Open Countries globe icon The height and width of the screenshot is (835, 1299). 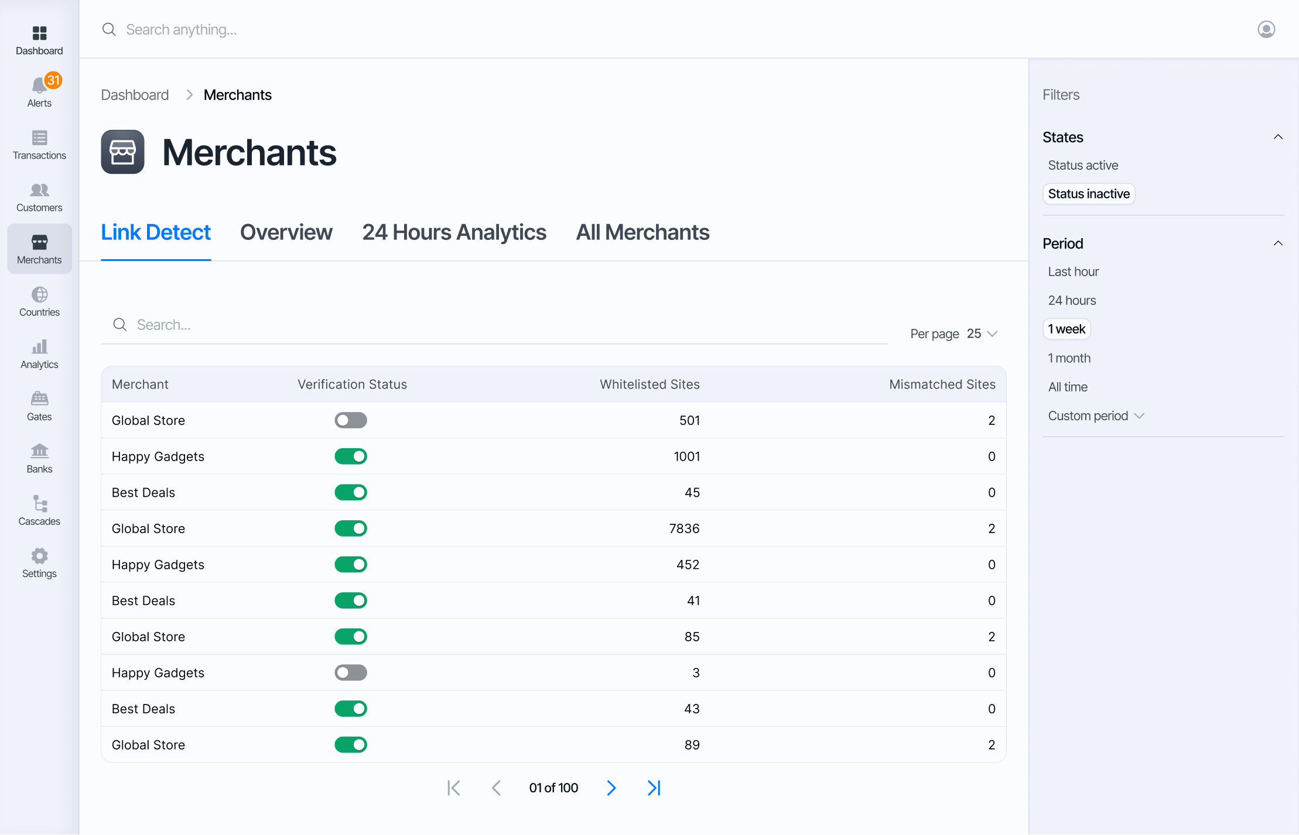(39, 295)
